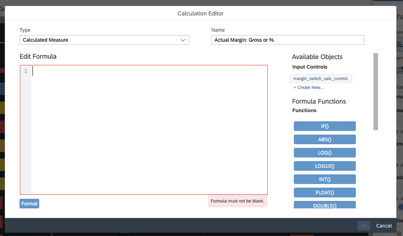Select the Calculated Measure type combo box

[x=104, y=40]
